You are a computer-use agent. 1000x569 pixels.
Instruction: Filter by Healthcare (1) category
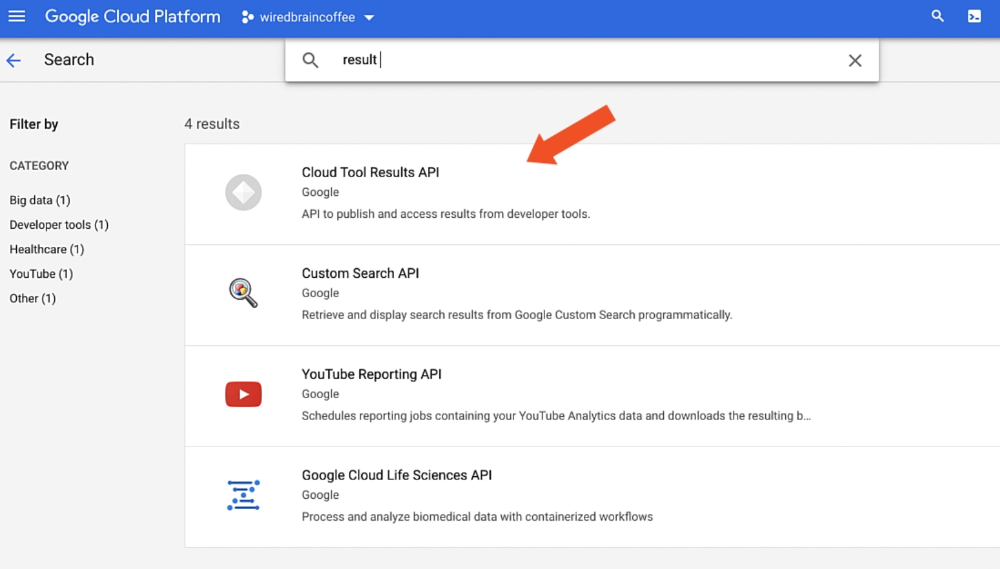pyautogui.click(x=47, y=249)
